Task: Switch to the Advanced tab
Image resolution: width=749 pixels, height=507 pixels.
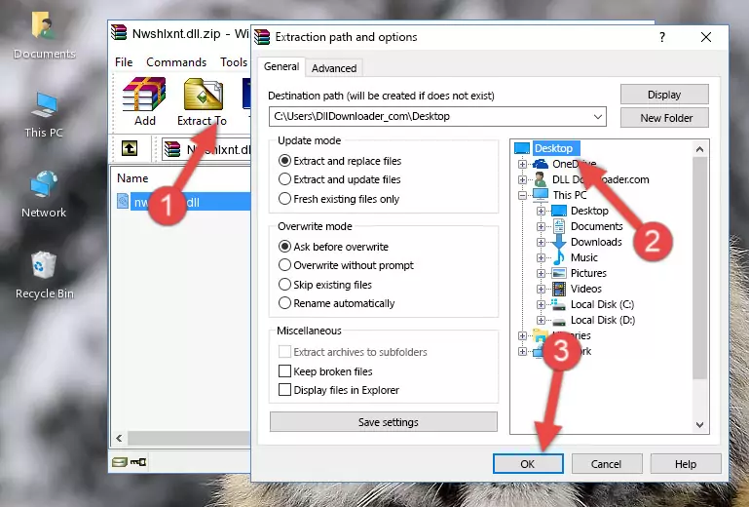Action: (x=334, y=68)
